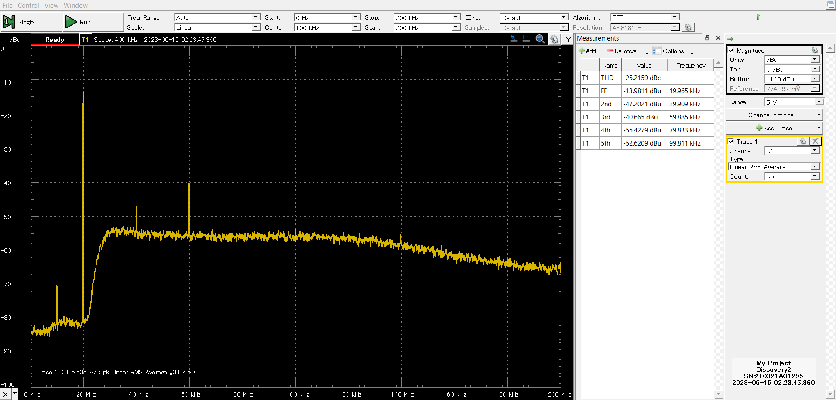Image resolution: width=836 pixels, height=400 pixels.
Task: Click the window restore icon at top right
Action: [x=830, y=5]
